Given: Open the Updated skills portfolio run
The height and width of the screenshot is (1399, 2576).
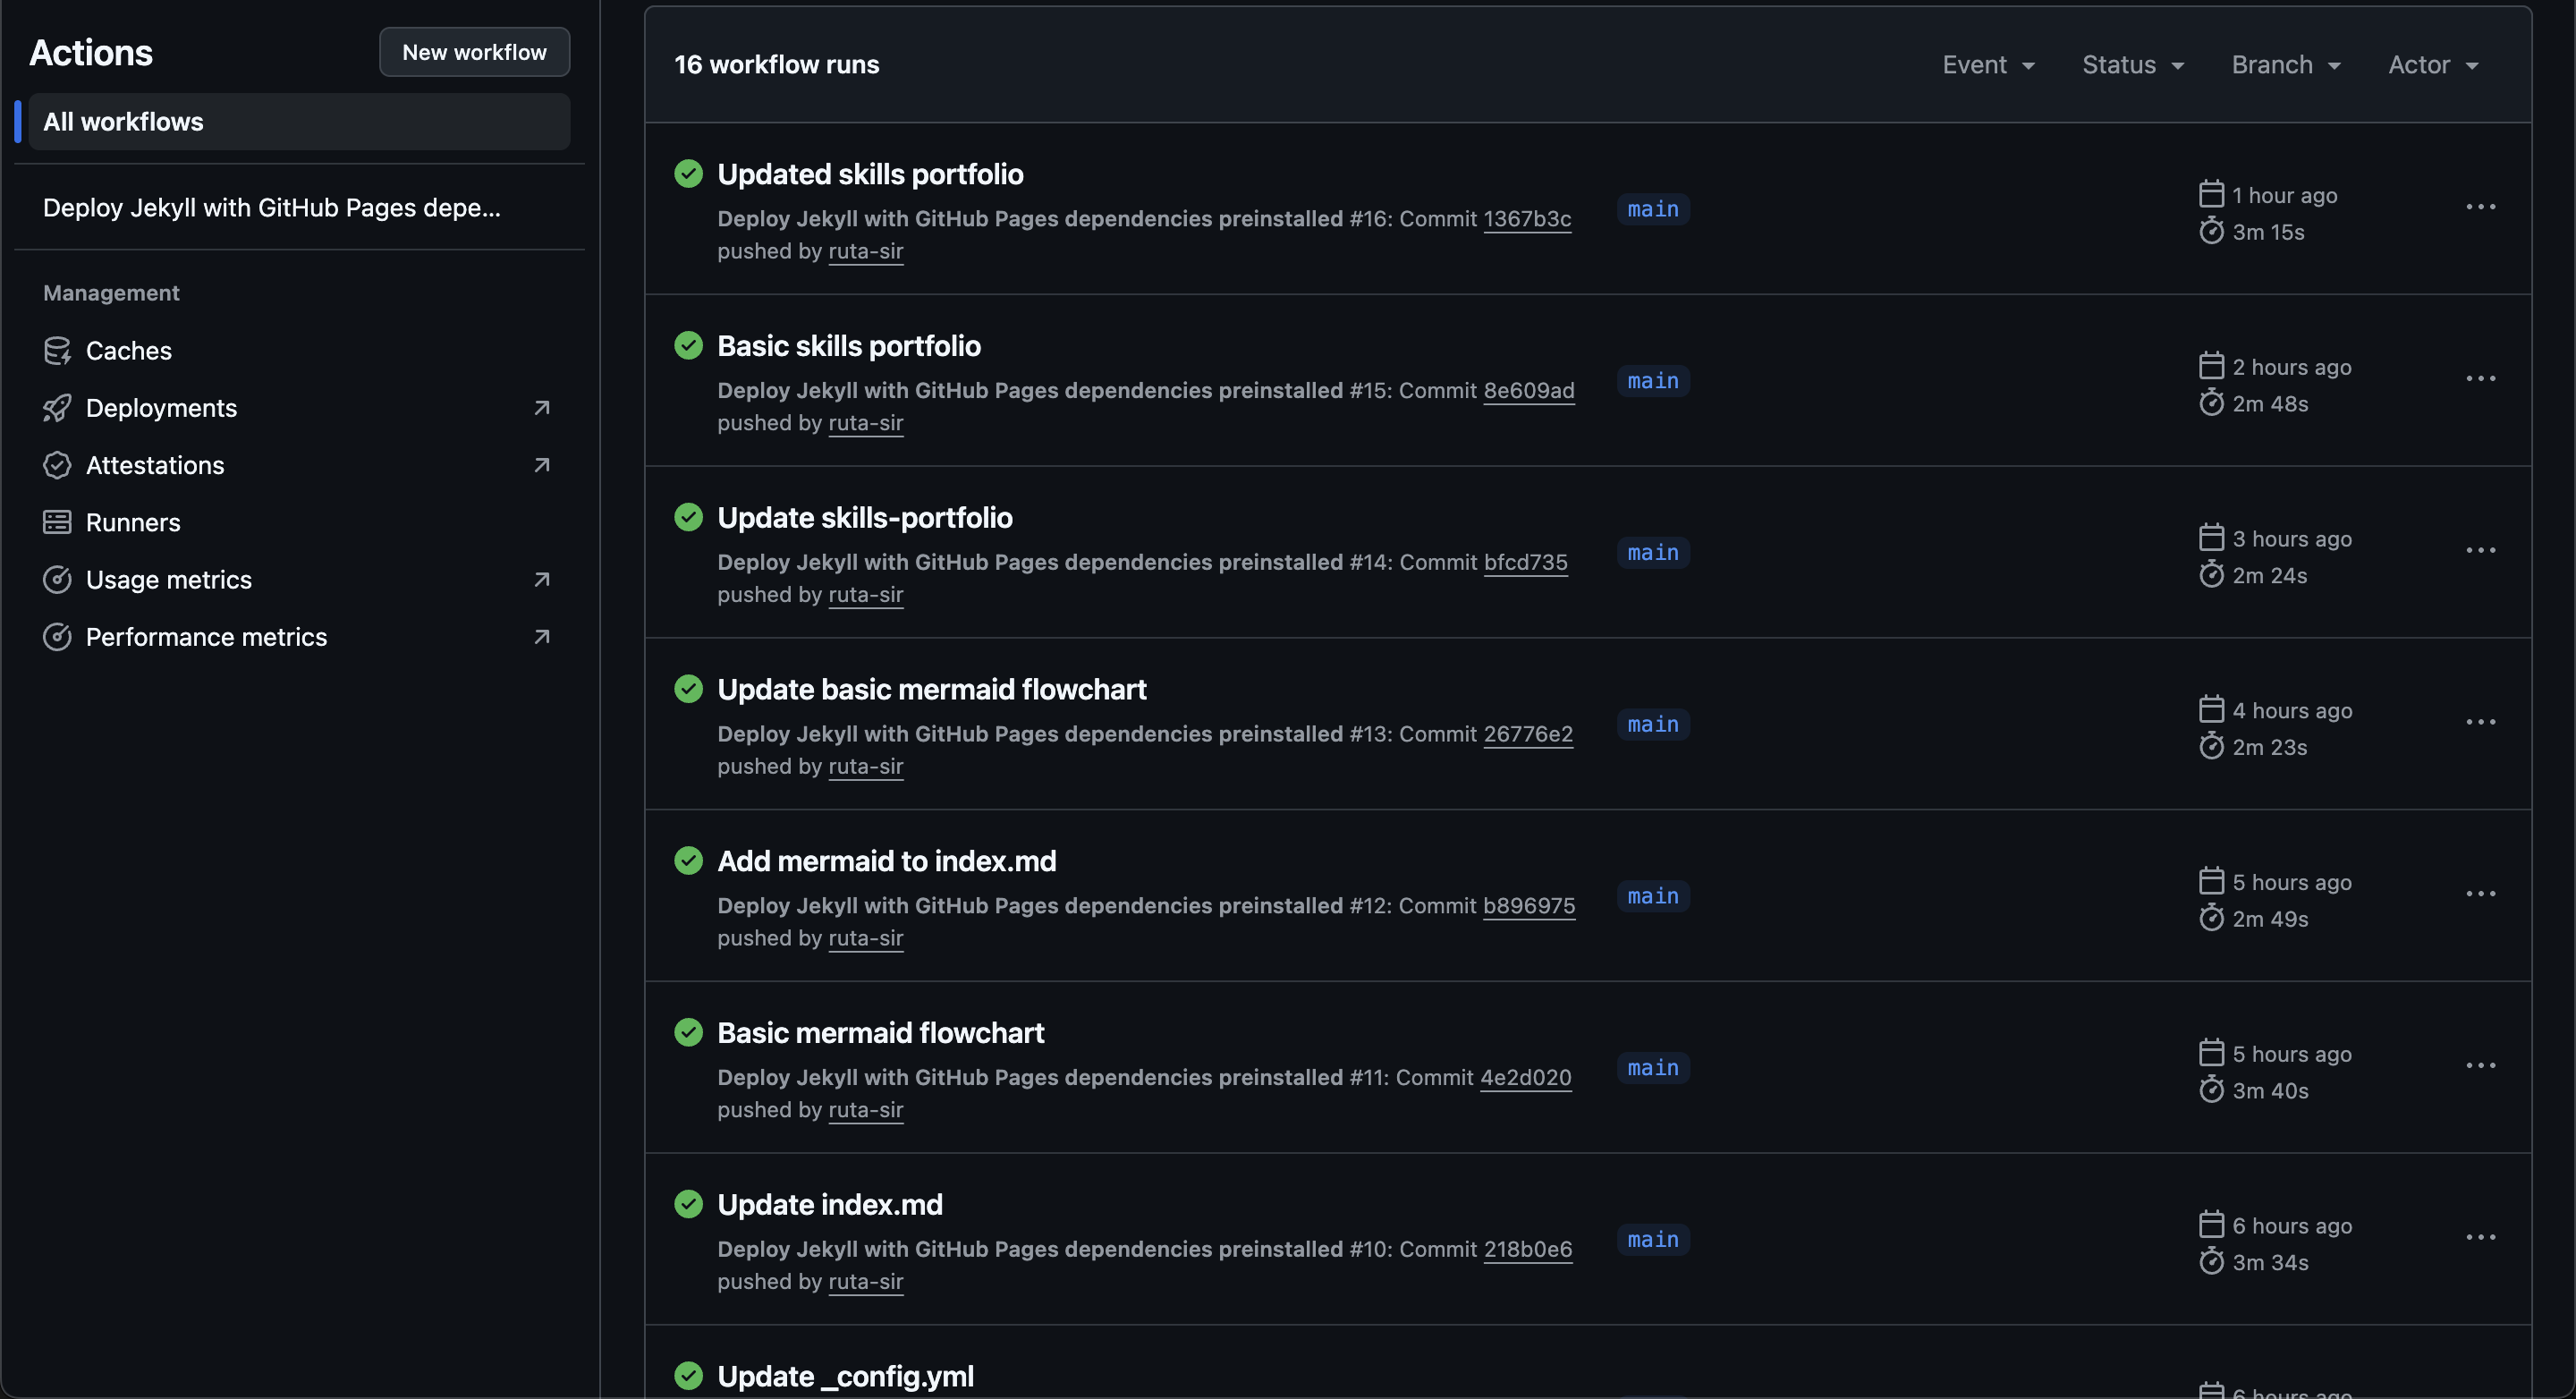Looking at the screenshot, I should pyautogui.click(x=870, y=174).
